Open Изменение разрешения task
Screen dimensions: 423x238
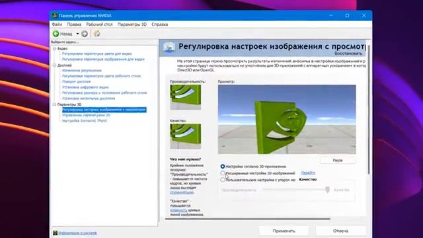click(82, 71)
